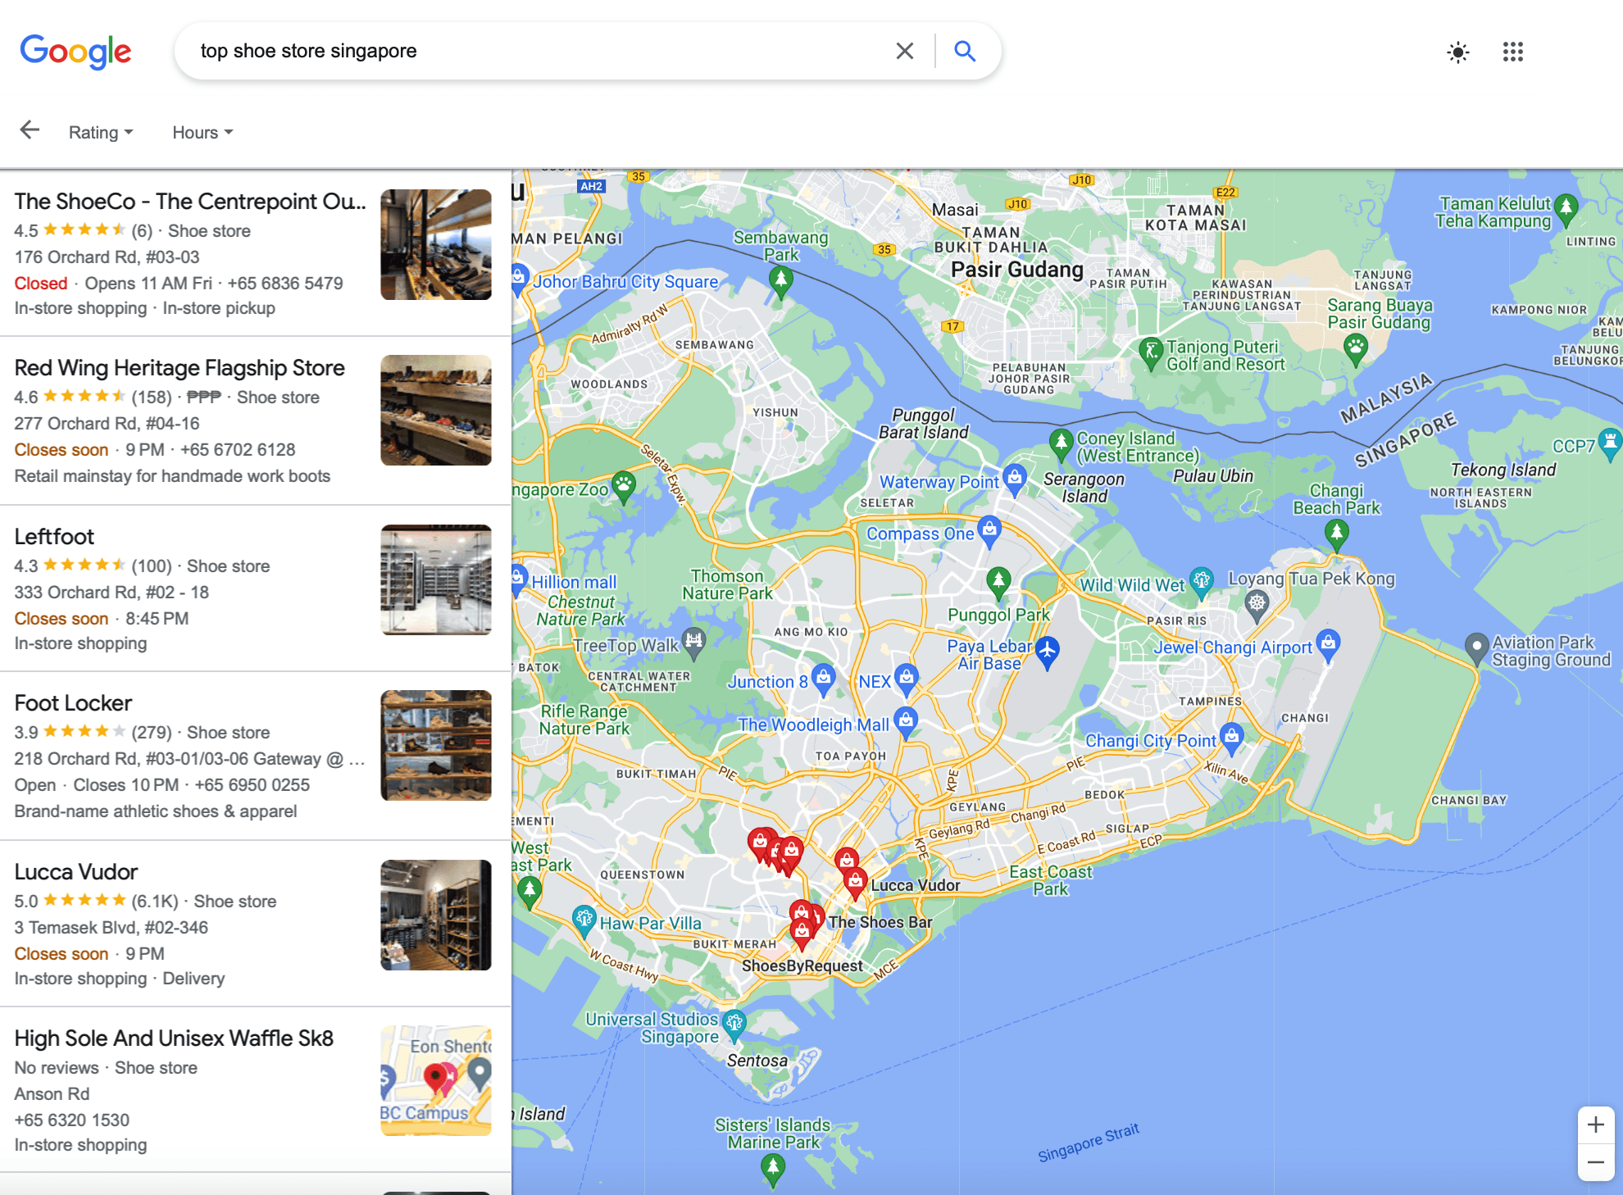Click the Foot Locker store photo

[435, 745]
